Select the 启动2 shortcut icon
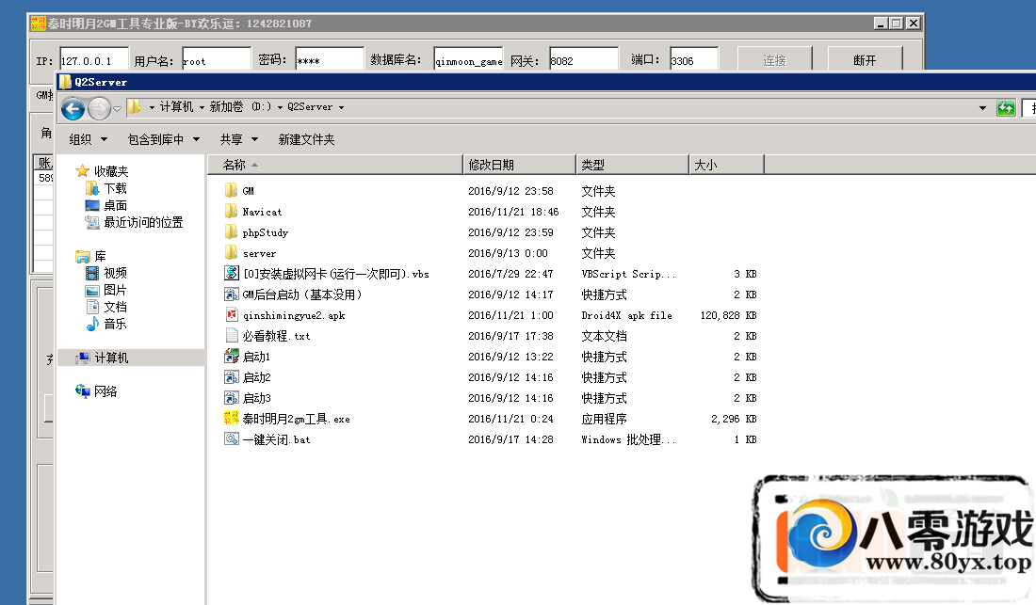Image resolution: width=1036 pixels, height=605 pixels. [232, 377]
